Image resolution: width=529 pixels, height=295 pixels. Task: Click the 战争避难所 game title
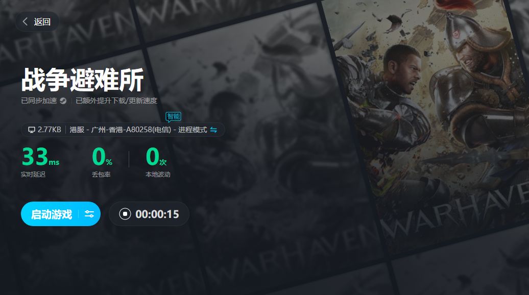[83, 80]
